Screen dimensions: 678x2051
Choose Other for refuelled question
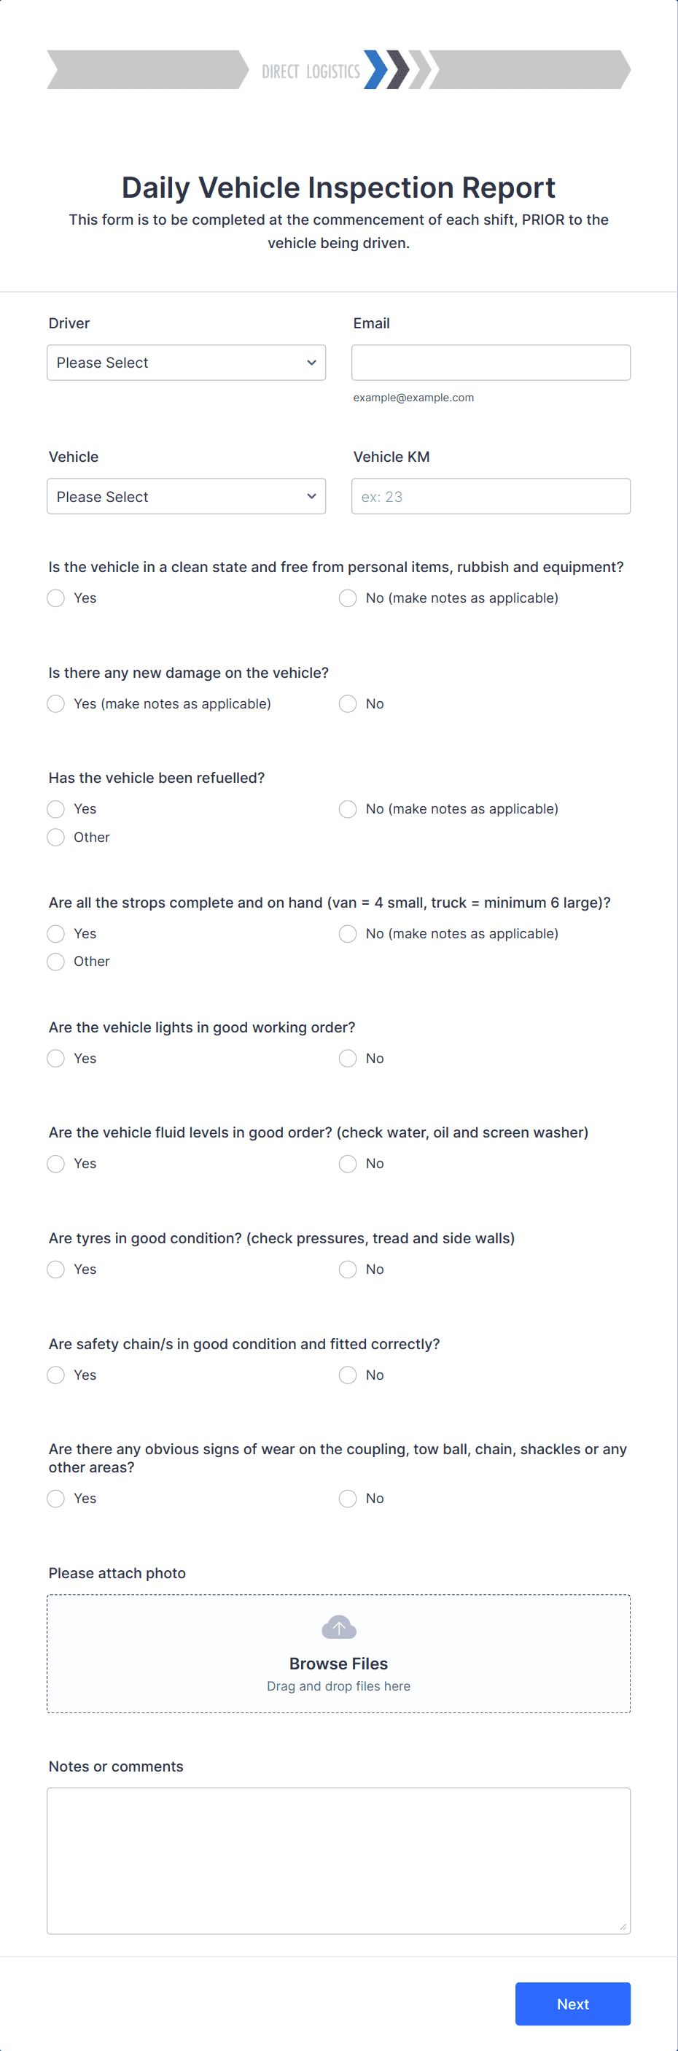pyautogui.click(x=55, y=837)
